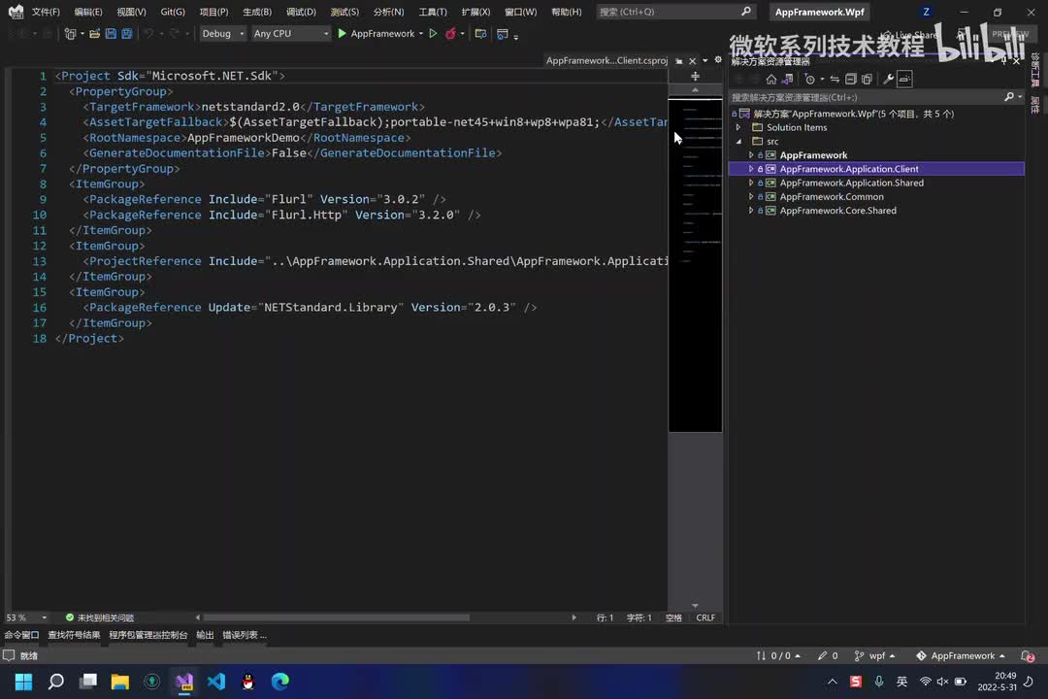Open the 工具(T) menu

tap(433, 12)
